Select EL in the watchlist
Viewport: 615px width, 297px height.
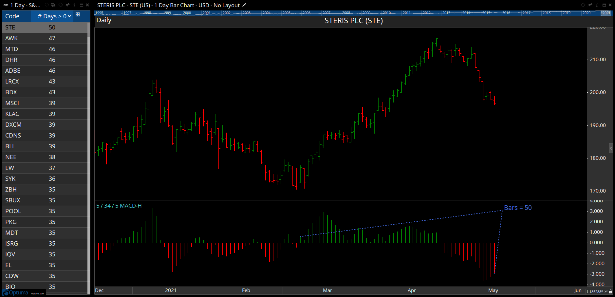click(x=45, y=265)
